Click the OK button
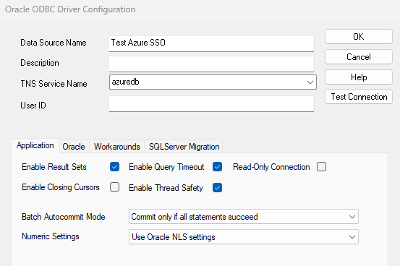Viewport: 400px width, 266px height. click(359, 37)
